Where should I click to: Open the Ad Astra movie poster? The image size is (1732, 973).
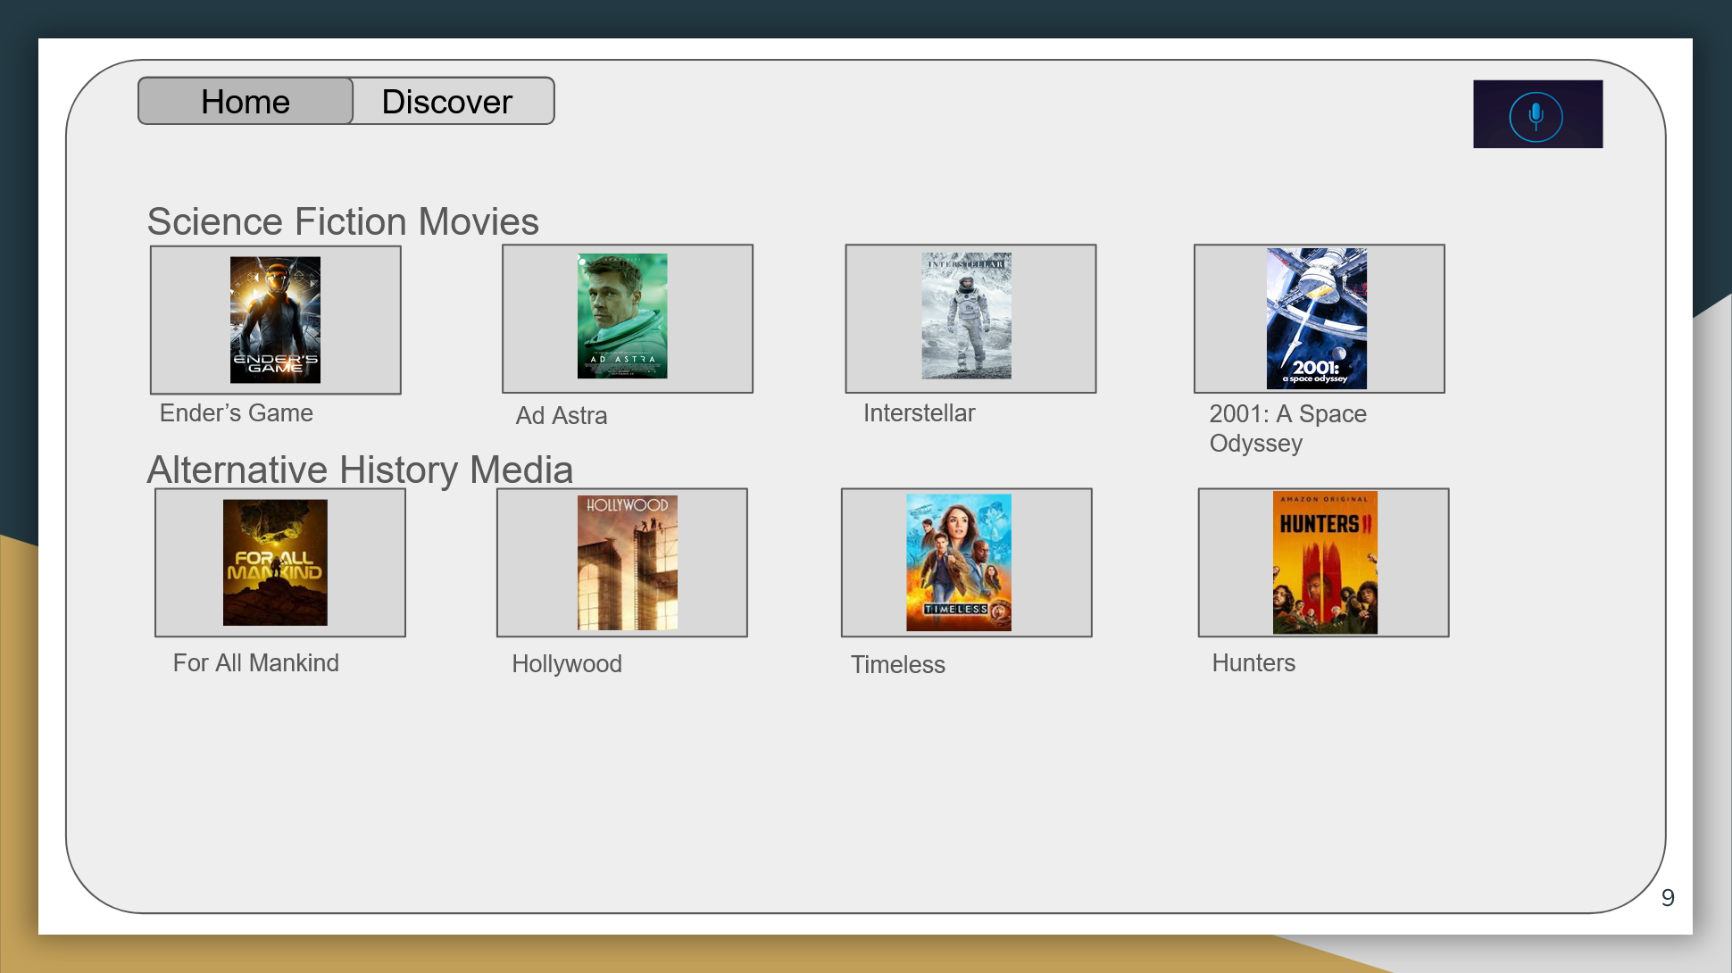(x=622, y=316)
